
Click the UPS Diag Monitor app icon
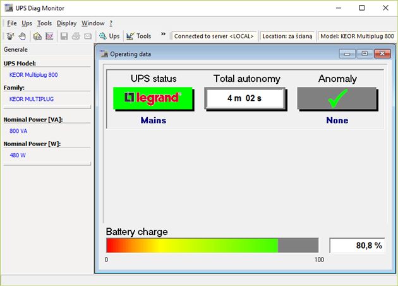[x=9, y=8]
